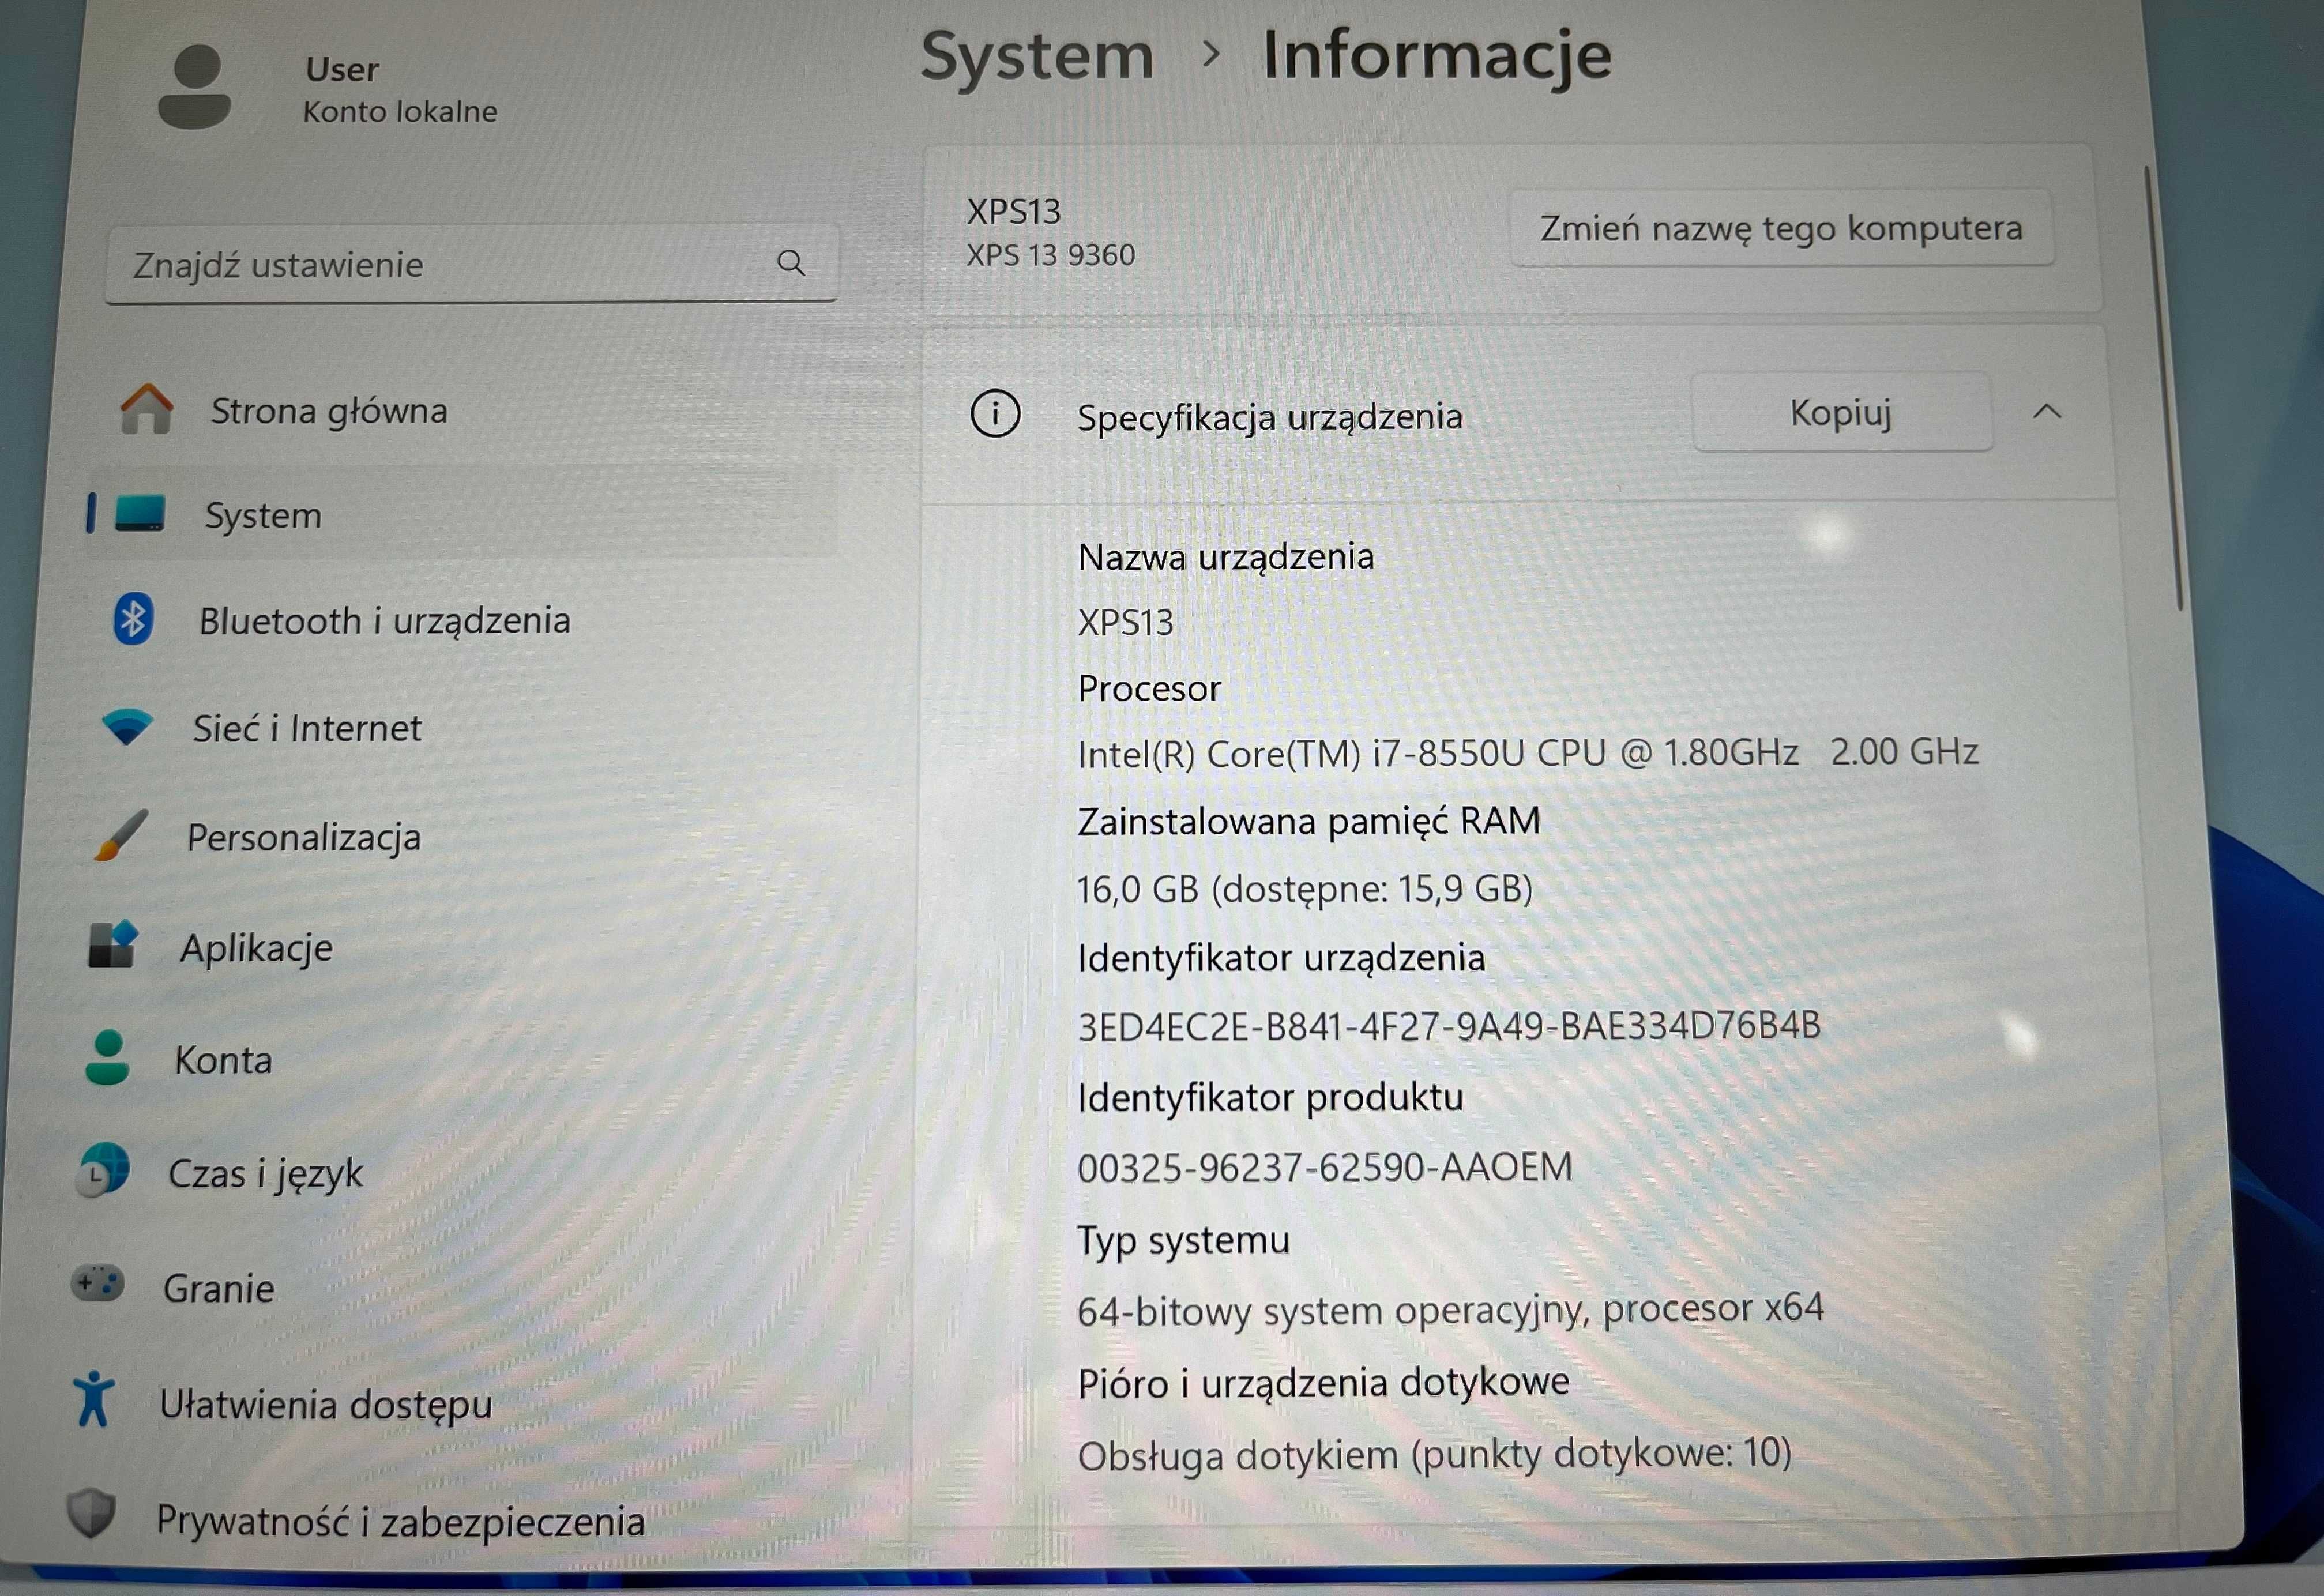Click System breadcrumb link in header
The height and width of the screenshot is (1596, 2324).
click(x=1037, y=56)
